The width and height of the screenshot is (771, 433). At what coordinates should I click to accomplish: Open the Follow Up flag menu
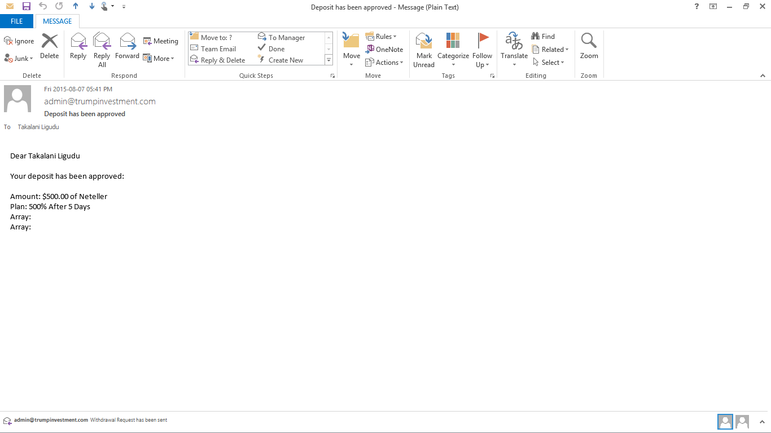(482, 50)
